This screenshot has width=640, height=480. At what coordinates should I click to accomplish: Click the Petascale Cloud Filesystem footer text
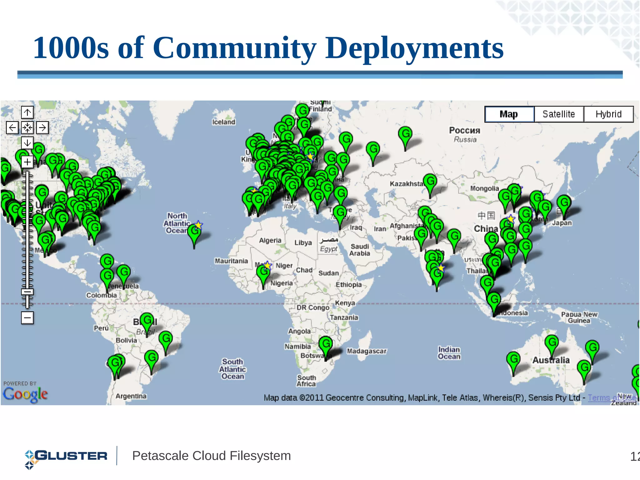(x=212, y=456)
